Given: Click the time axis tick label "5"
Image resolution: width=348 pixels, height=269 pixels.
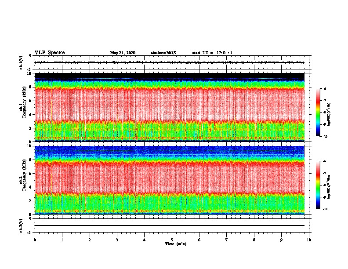Looking at the screenshot, I should coord(172,240).
